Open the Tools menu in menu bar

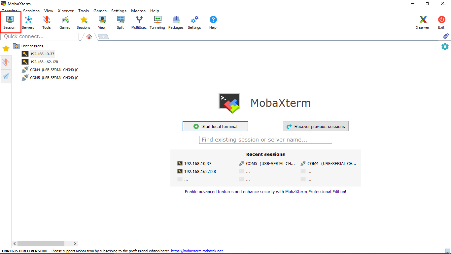84,11
